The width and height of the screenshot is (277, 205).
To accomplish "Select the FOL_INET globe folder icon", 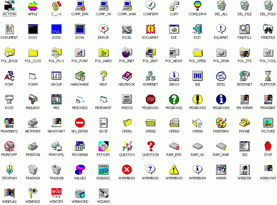I will tap(127, 52).
